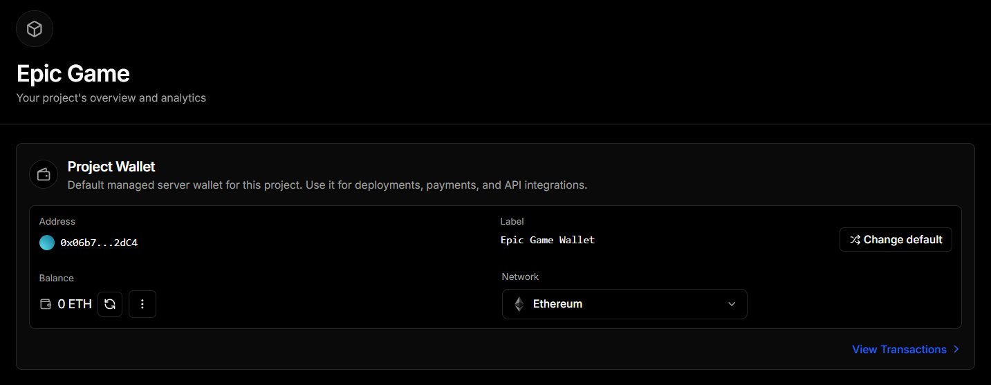
Task: Click the Project Wallet heading
Action: pos(111,167)
